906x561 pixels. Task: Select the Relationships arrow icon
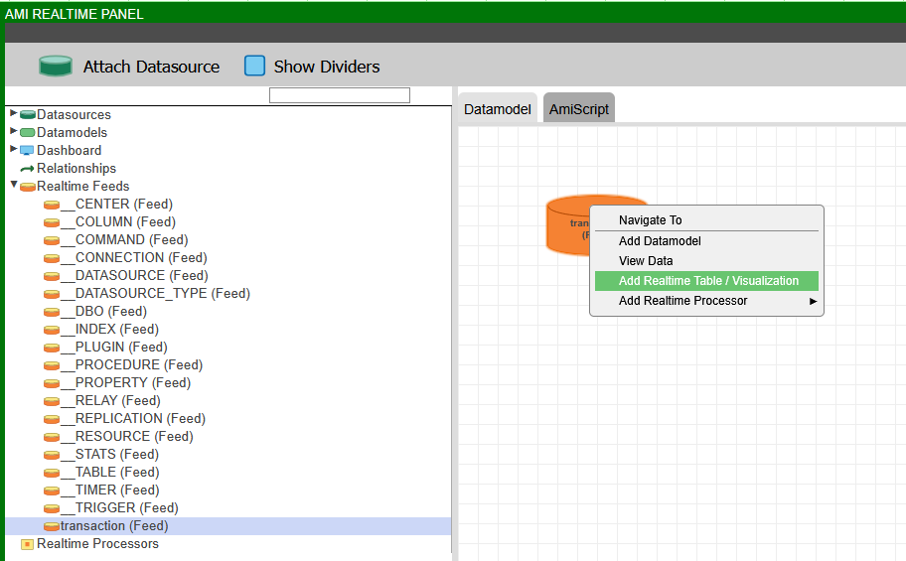27,169
